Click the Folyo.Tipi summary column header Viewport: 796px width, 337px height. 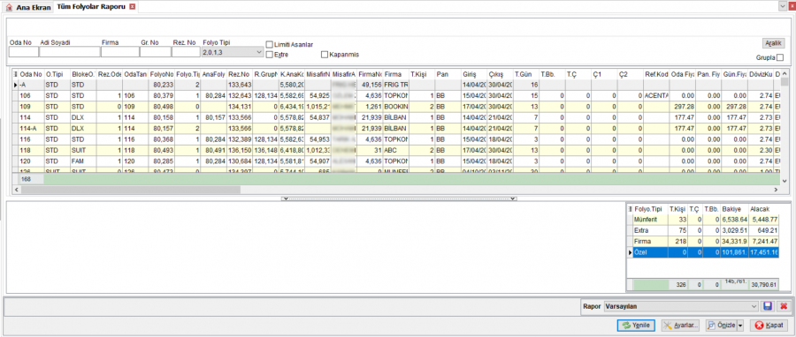(x=650, y=209)
